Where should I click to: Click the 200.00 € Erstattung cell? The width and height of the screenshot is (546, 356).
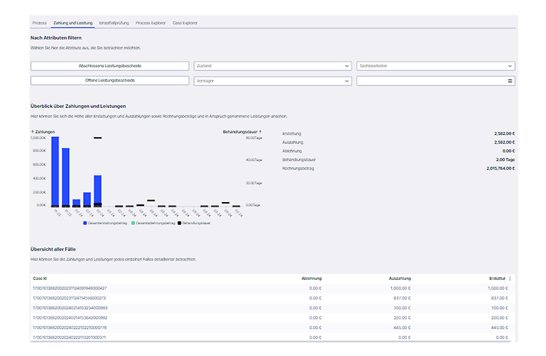point(499,318)
